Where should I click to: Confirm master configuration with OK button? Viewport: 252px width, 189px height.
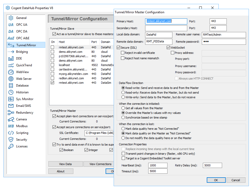216,180
